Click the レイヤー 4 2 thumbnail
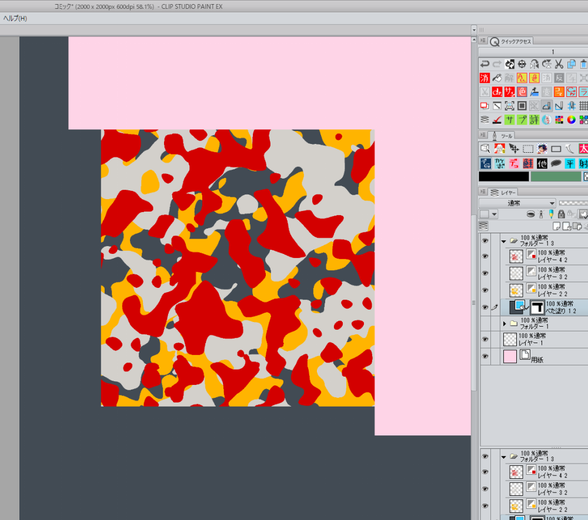 [x=516, y=256]
